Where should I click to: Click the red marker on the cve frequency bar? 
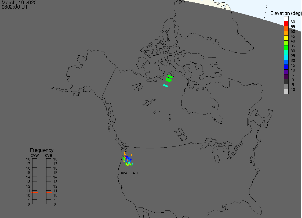(49, 192)
